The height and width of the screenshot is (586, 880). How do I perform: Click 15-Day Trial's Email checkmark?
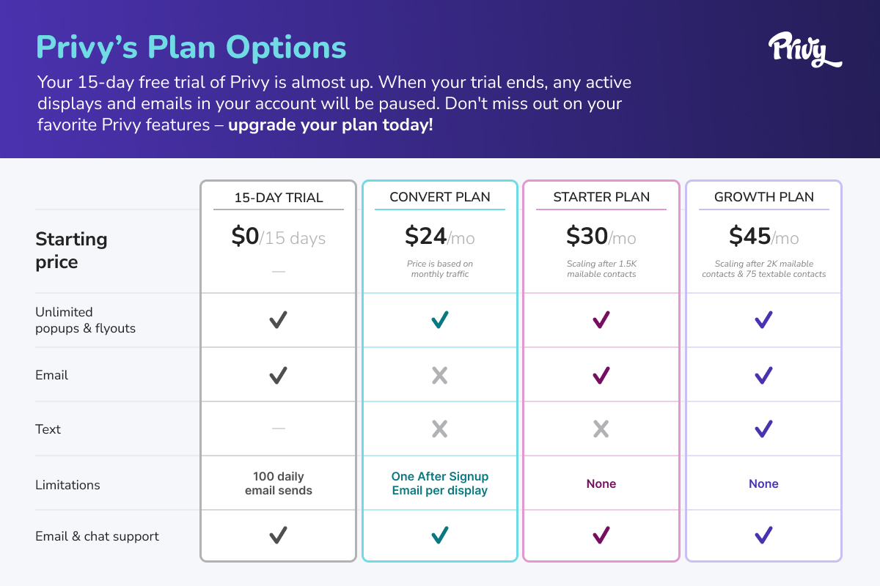coord(278,376)
